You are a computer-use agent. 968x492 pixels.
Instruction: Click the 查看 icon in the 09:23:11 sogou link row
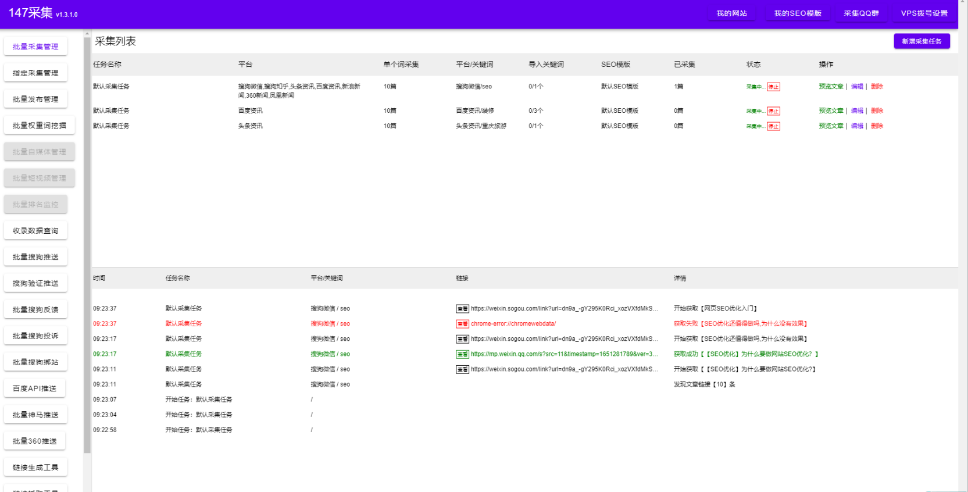click(462, 369)
